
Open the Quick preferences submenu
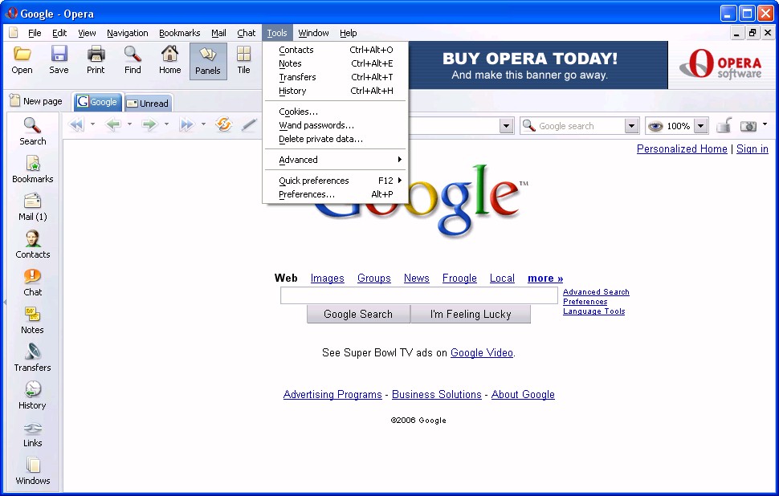(336, 181)
